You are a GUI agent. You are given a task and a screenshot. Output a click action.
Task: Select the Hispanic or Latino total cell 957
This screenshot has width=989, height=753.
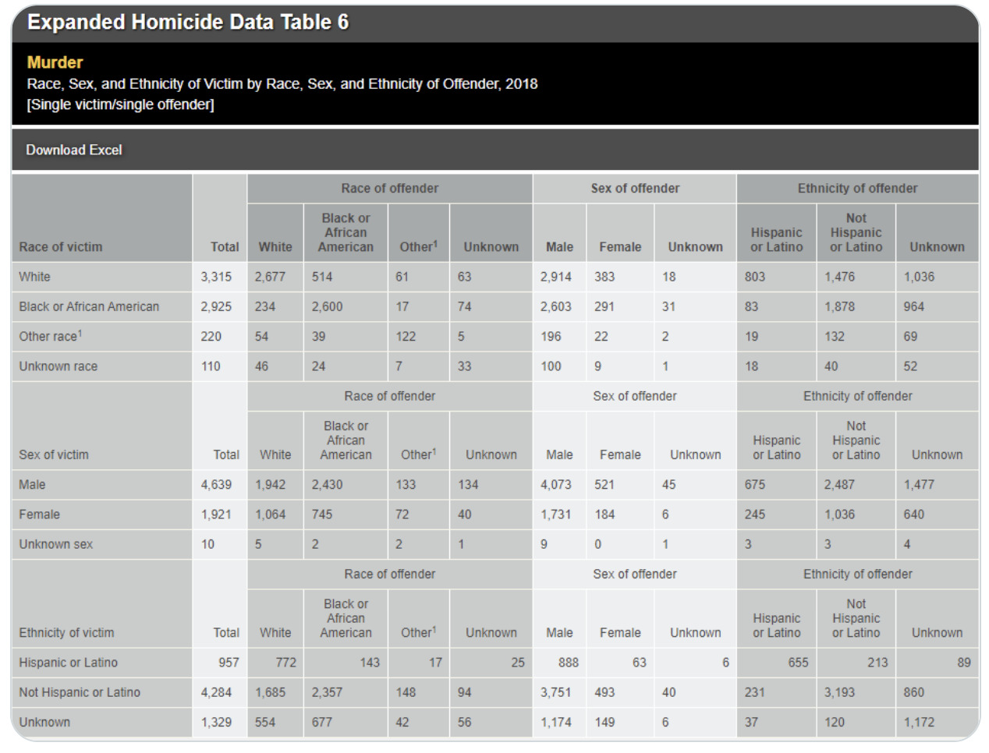click(x=229, y=663)
